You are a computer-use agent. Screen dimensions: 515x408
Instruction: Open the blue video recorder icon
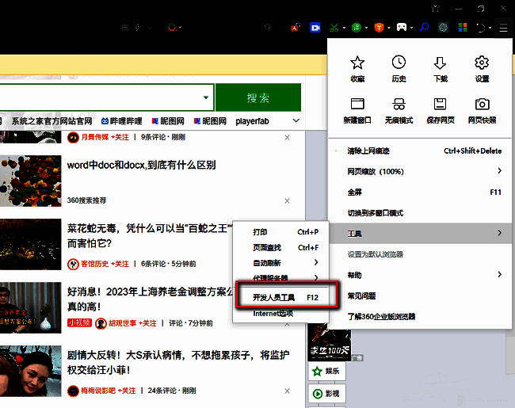point(315,28)
